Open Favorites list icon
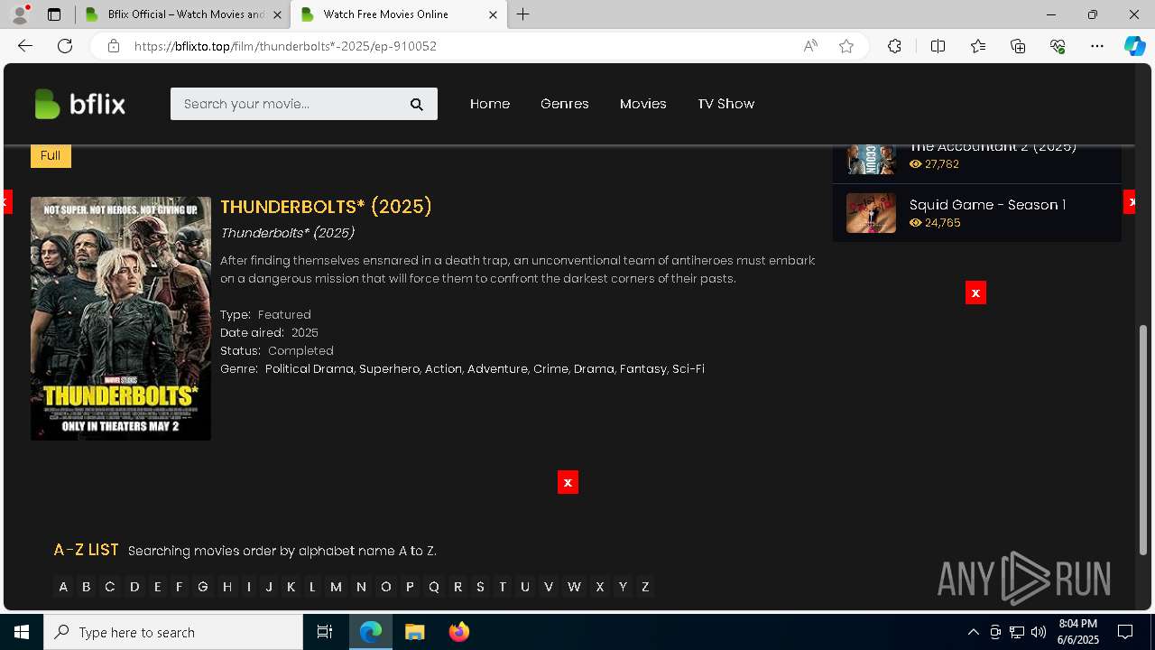The image size is (1155, 650). [x=978, y=46]
